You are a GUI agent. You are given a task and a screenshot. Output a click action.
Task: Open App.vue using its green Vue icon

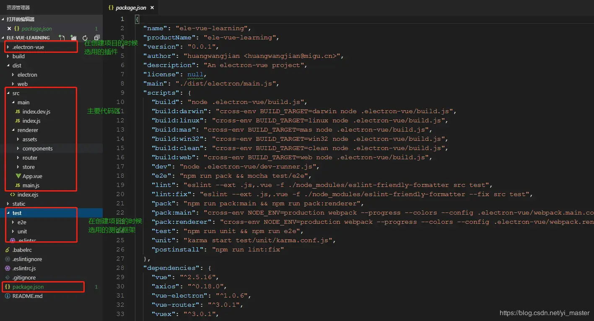click(x=18, y=176)
